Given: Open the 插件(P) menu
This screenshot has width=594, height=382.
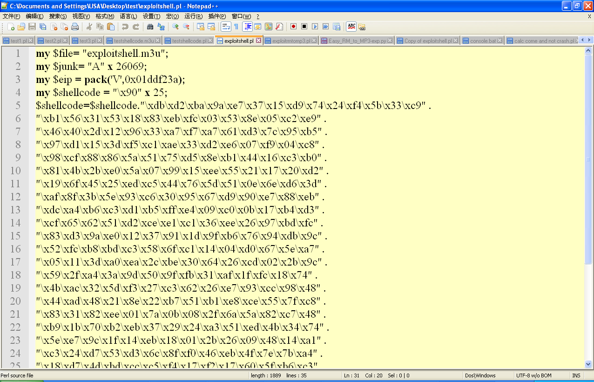Looking at the screenshot, I should [x=217, y=16].
